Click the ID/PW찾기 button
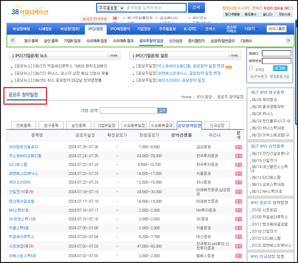The image size is (298, 263). 259,76
